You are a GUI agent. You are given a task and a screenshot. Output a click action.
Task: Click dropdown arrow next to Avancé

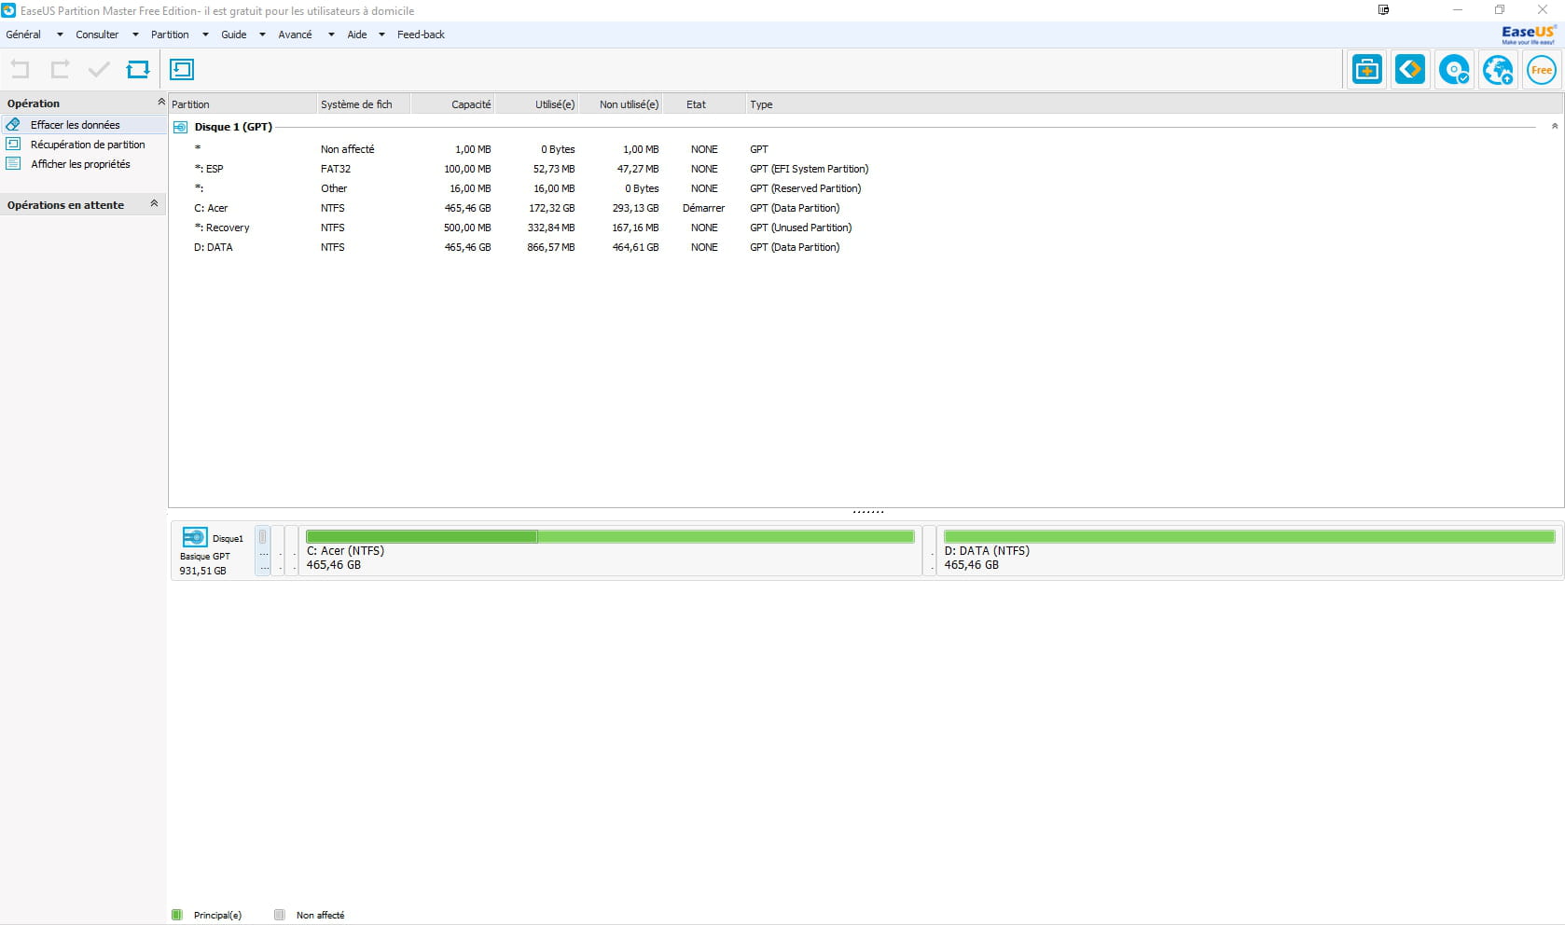tap(331, 35)
